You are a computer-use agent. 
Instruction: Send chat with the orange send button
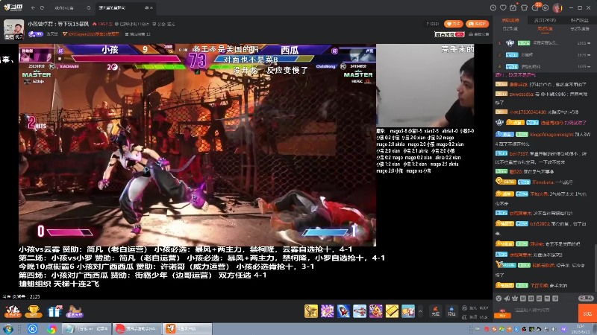(587, 313)
